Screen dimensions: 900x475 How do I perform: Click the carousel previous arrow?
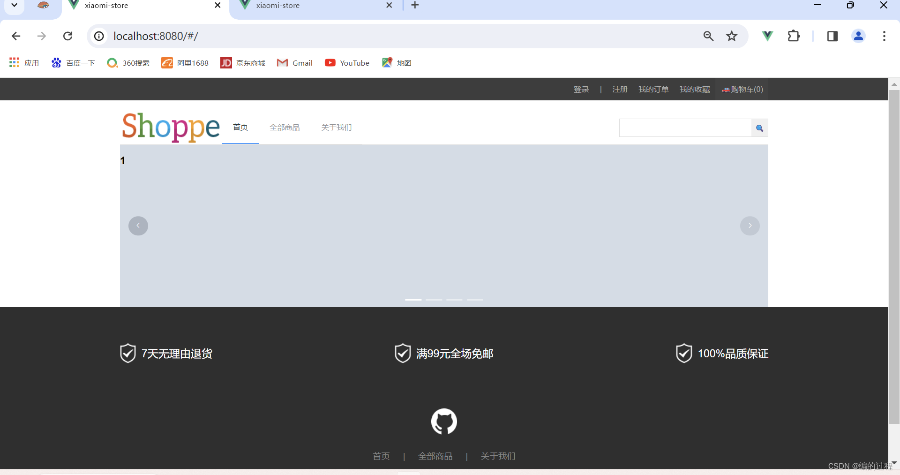coord(138,226)
